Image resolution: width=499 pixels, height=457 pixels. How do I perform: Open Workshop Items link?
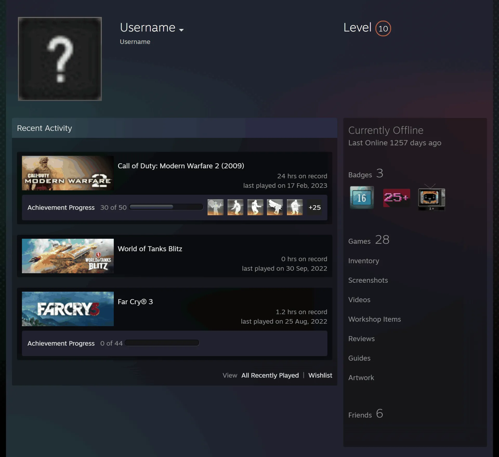[375, 319]
